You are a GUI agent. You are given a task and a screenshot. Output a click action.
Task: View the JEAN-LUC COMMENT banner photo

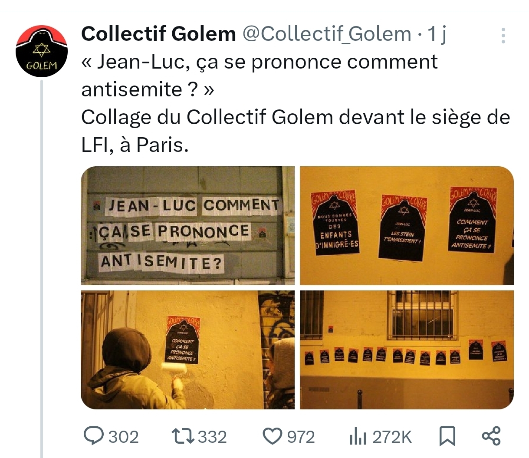tap(187, 226)
